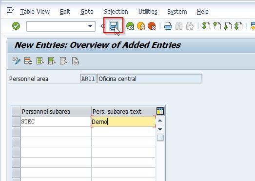
Task: Click the table scrollbar thumb
Action: tap(160, 138)
